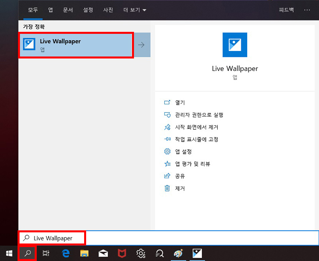
Task: Choose 앱 평가 및 리뷰
Action: (187, 164)
